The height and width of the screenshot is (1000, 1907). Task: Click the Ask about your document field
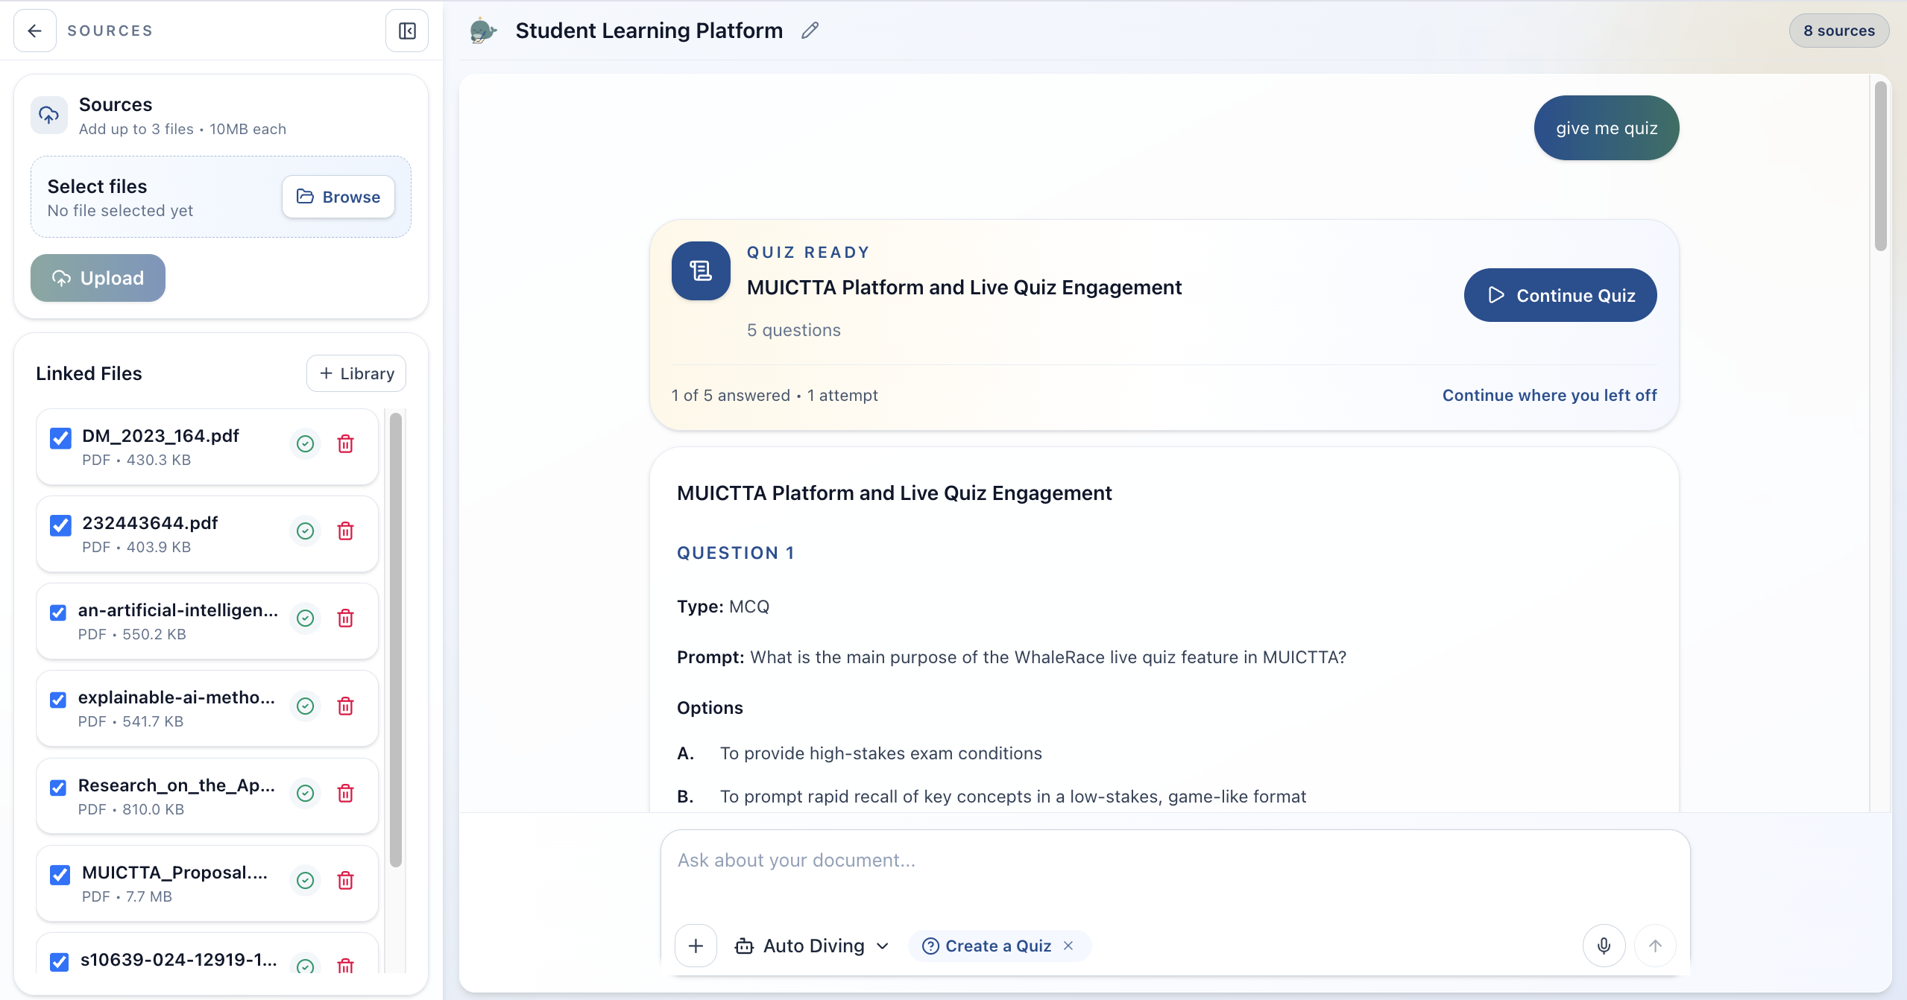pyautogui.click(x=1118, y=861)
